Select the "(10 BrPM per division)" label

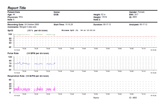click(37, 76)
